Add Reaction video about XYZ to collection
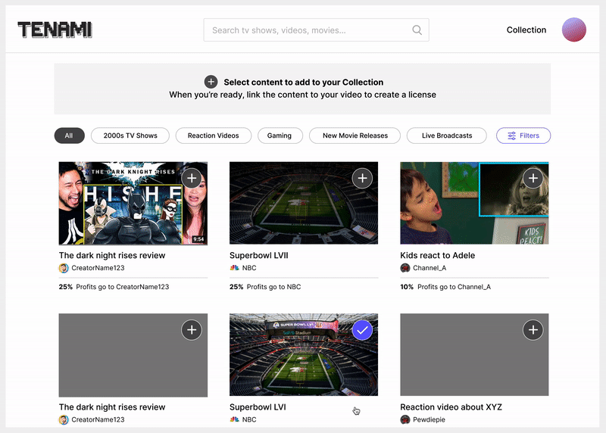The height and width of the screenshot is (433, 606). 533,330
